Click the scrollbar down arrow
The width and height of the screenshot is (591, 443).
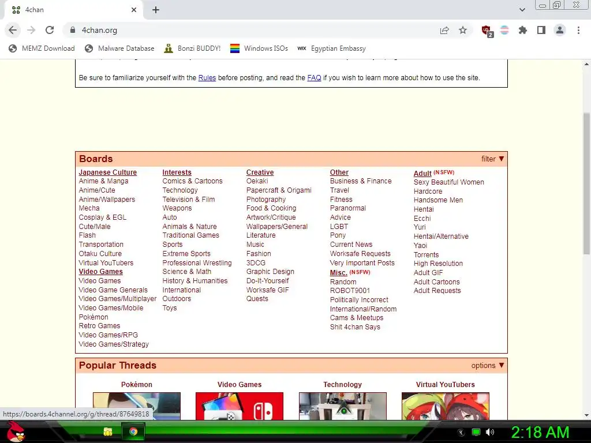pos(586,415)
